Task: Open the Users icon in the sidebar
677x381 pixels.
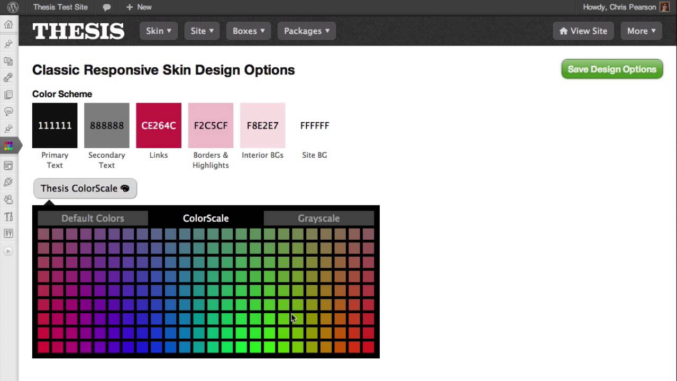Action: tap(8, 199)
